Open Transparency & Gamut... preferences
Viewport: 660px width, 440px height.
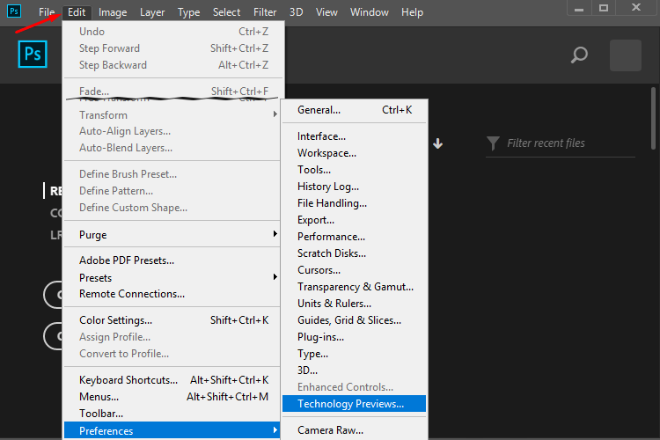click(354, 287)
